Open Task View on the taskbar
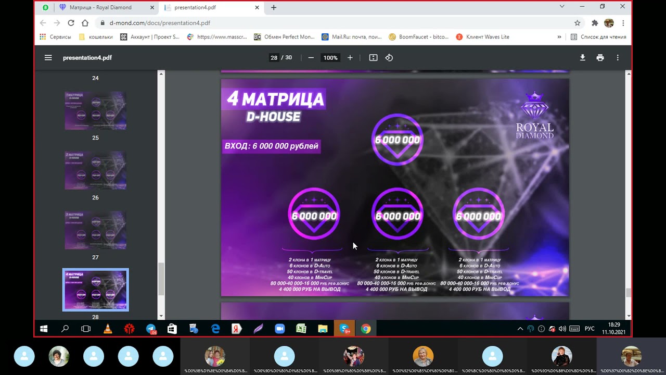This screenshot has height=375, width=666. coord(86,329)
